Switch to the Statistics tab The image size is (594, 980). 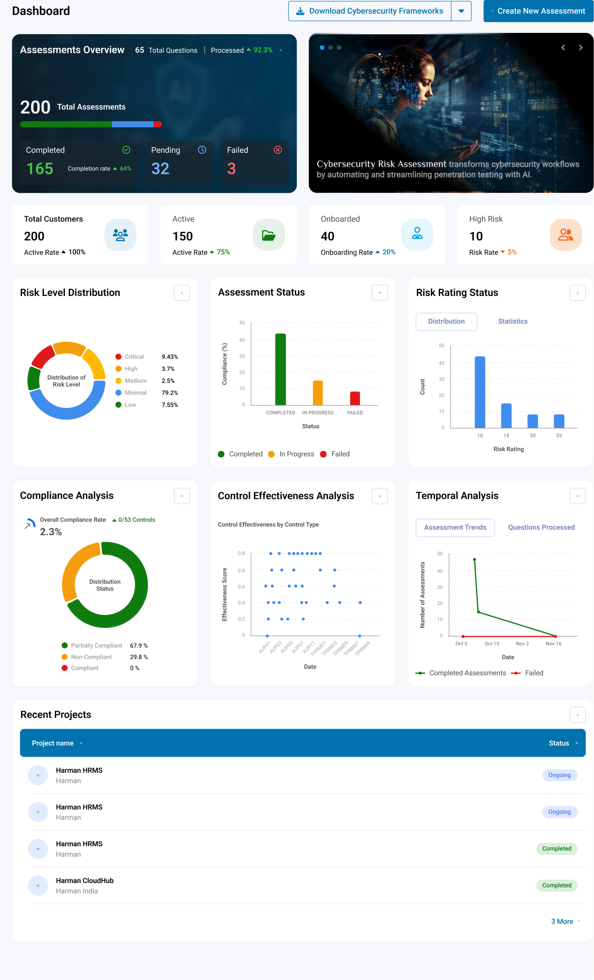pos(513,321)
